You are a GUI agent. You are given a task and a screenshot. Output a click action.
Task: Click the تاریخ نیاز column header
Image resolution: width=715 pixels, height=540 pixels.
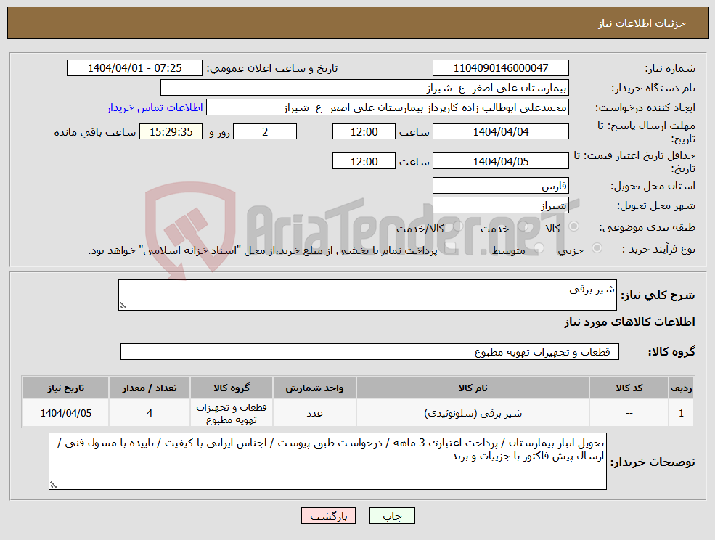point(65,388)
